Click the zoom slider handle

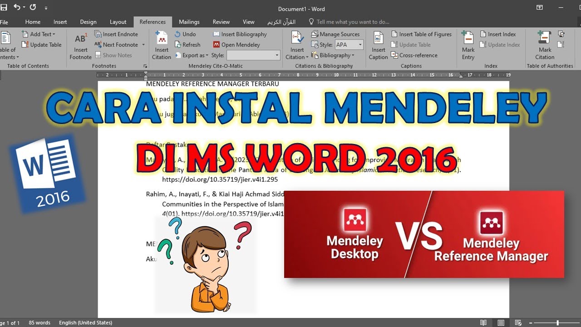[558, 323]
